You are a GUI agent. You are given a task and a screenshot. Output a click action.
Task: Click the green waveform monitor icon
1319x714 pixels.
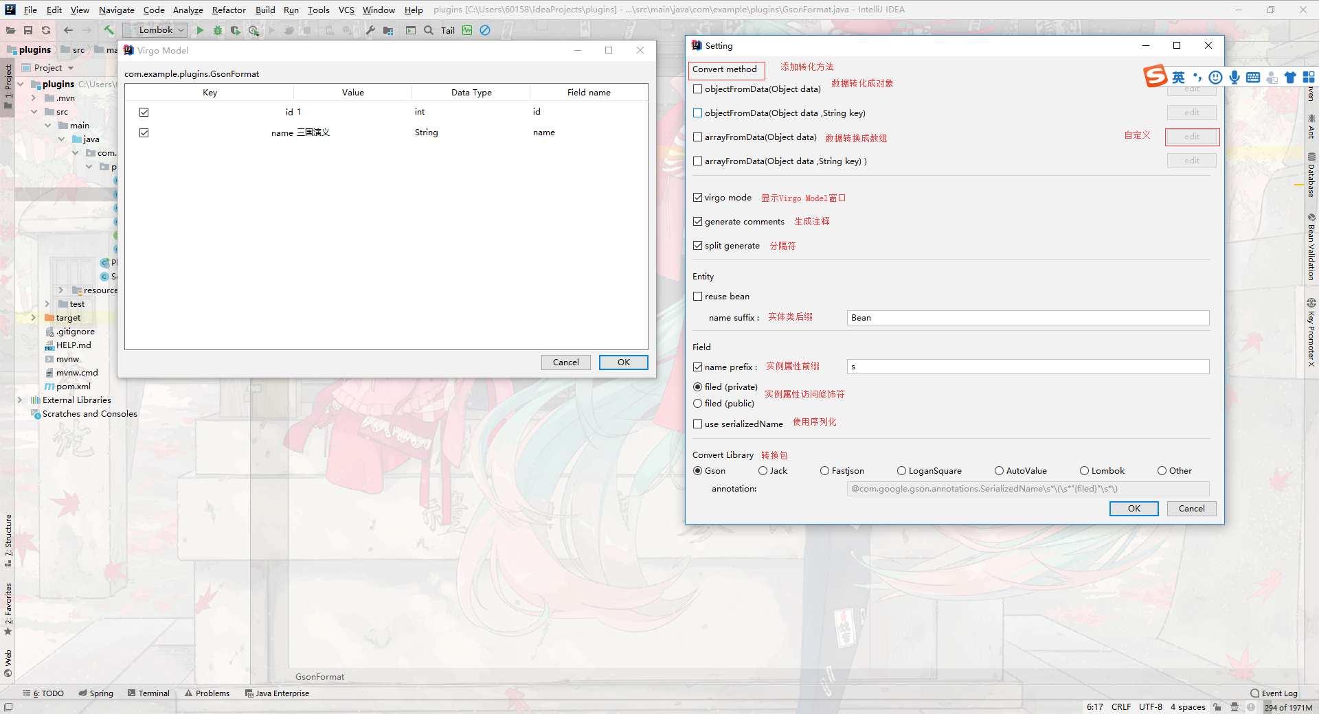[x=467, y=30]
